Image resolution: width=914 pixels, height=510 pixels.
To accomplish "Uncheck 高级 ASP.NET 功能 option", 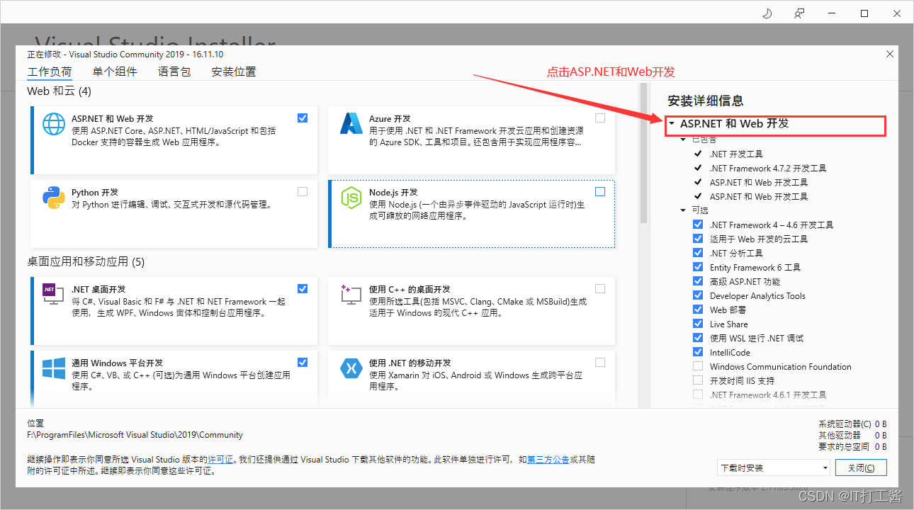I will pos(698,281).
